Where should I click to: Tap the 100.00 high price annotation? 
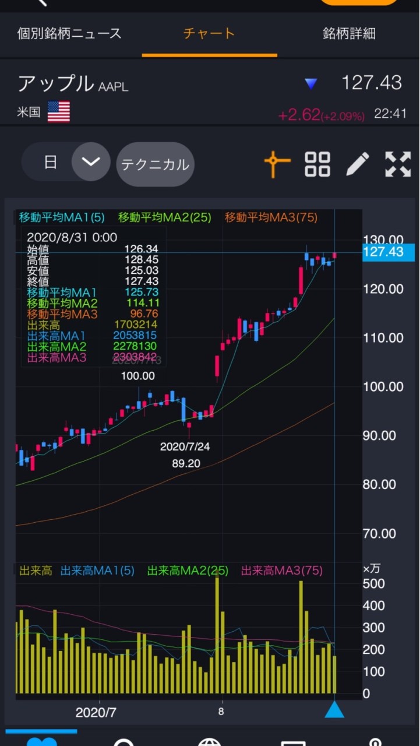click(x=138, y=376)
